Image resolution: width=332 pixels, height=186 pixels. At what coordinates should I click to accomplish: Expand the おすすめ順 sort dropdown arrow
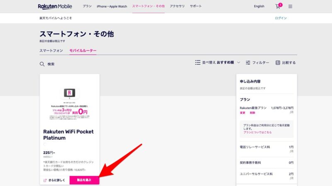pyautogui.click(x=239, y=62)
